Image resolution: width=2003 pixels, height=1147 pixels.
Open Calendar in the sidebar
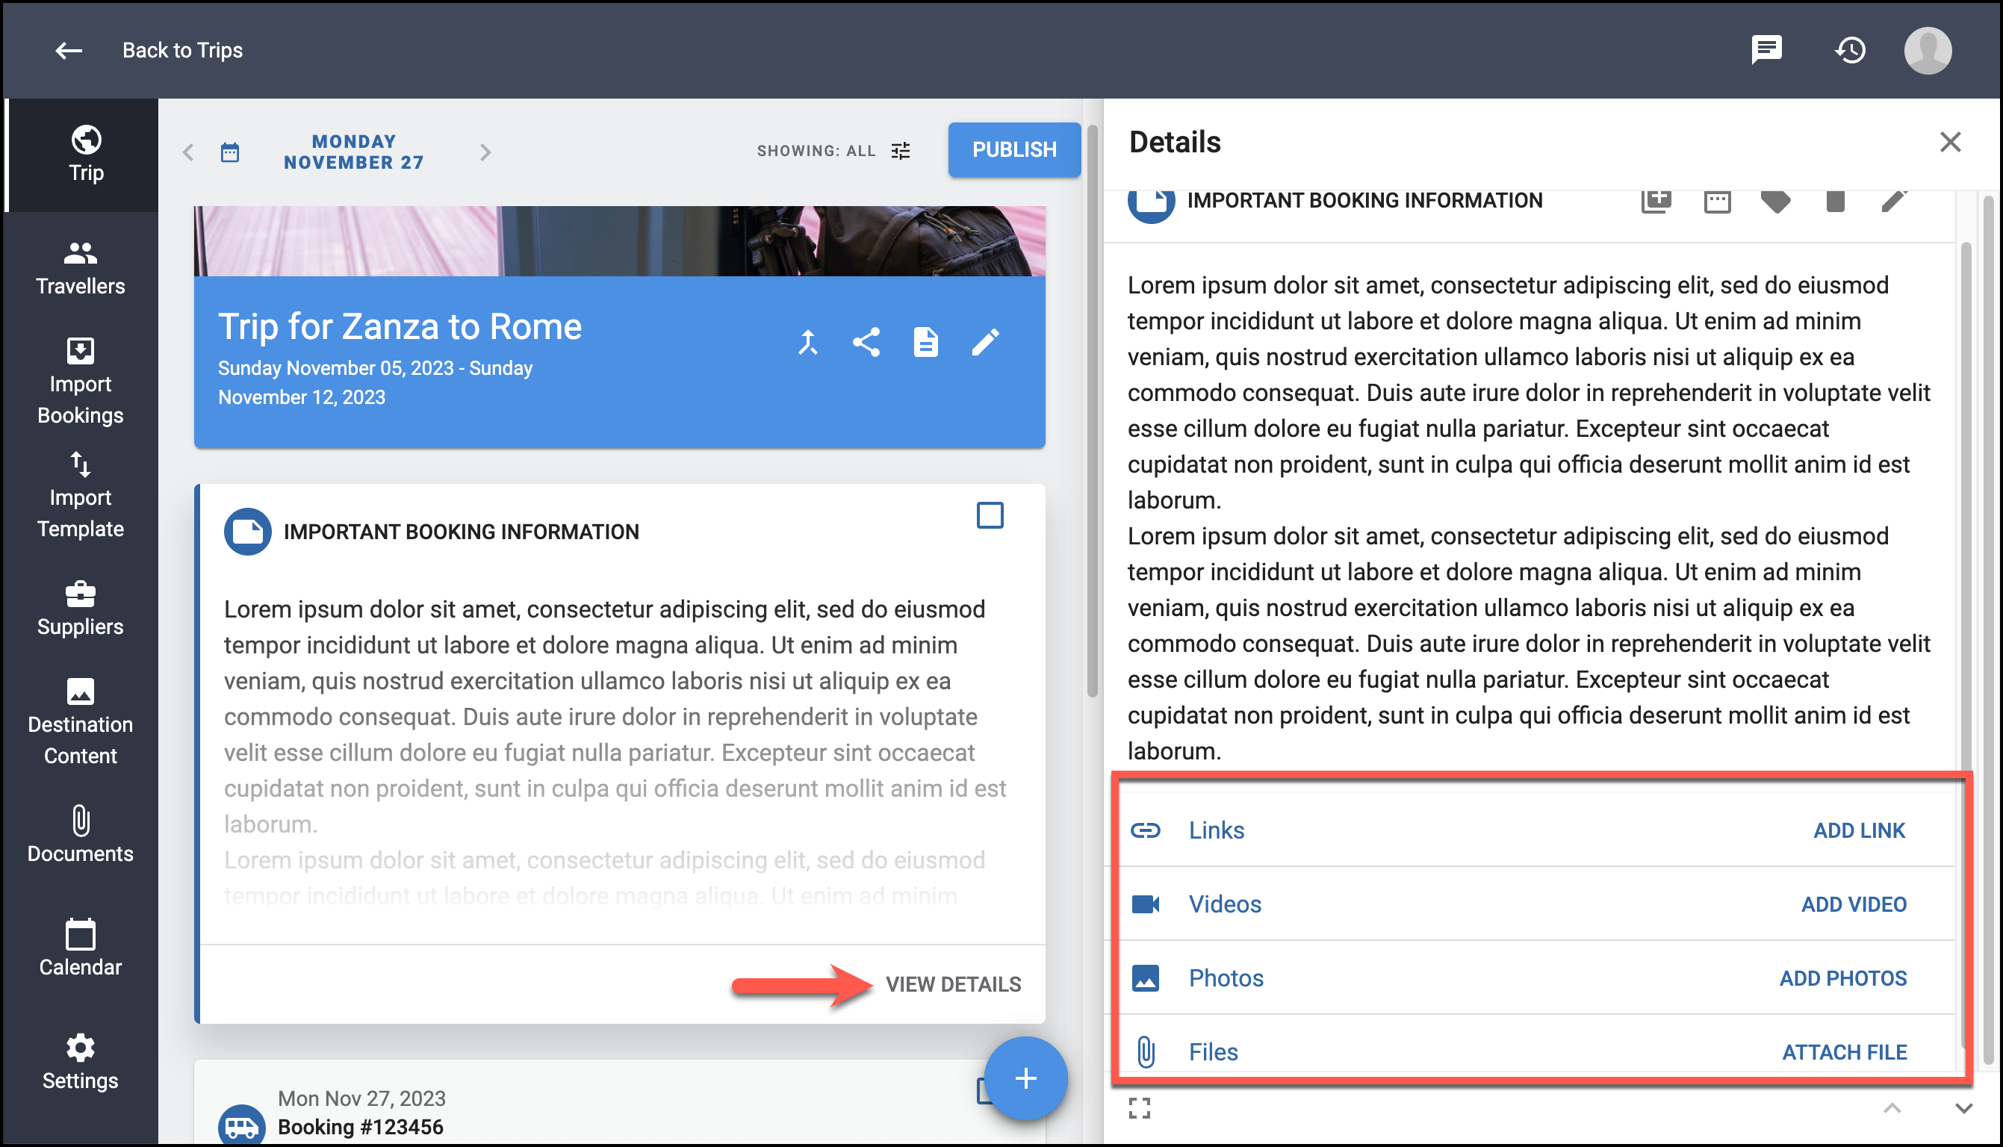point(81,948)
